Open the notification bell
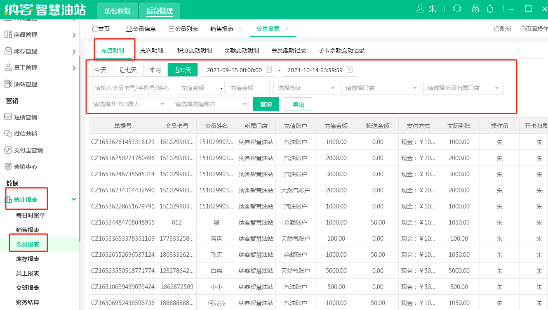This screenshot has height=310, width=548. point(490,9)
